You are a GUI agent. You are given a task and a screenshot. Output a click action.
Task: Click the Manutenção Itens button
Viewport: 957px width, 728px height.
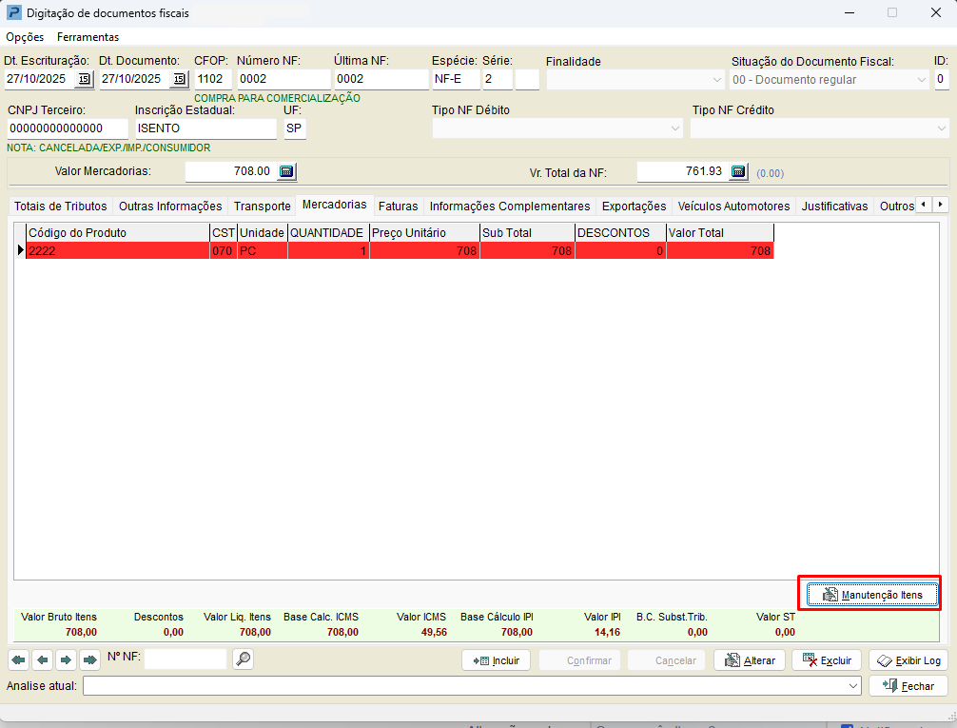(871, 595)
